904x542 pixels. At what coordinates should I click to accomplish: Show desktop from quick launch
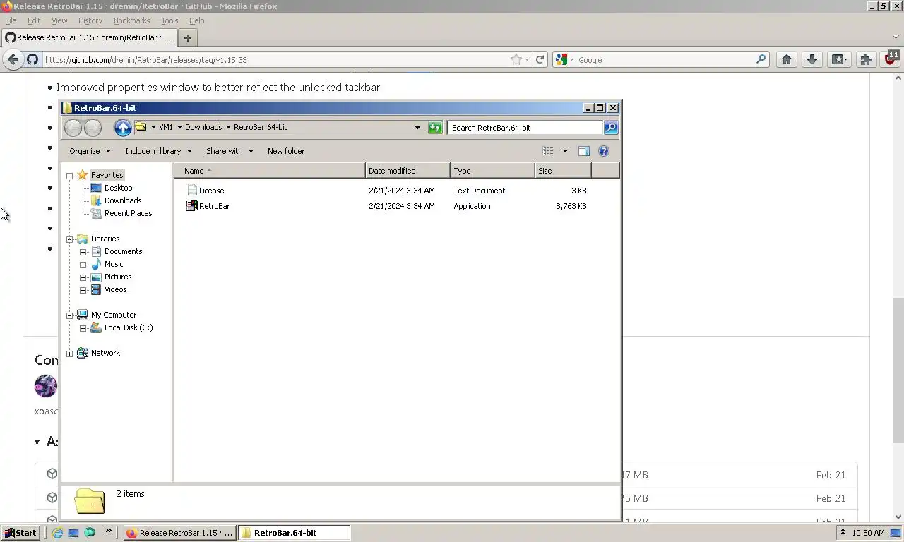click(x=73, y=533)
